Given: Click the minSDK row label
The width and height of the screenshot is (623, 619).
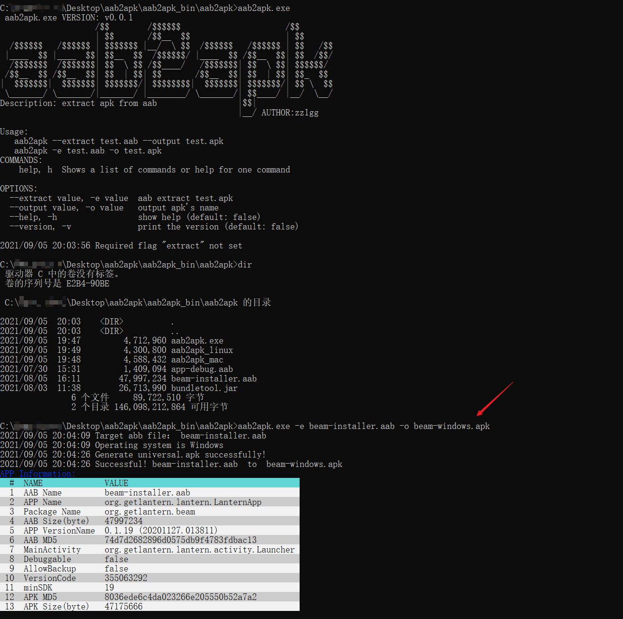Looking at the screenshot, I should (x=38, y=588).
